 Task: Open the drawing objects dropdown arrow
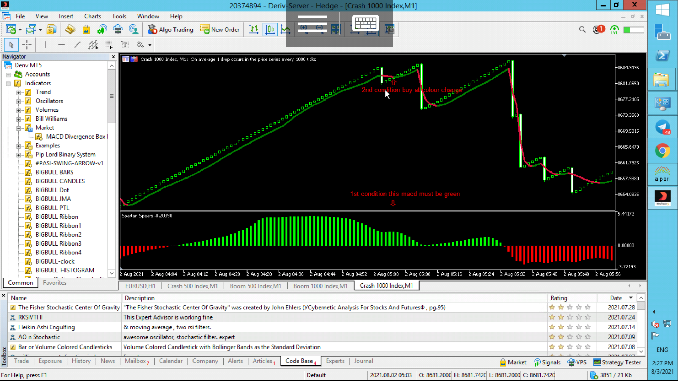(x=150, y=45)
